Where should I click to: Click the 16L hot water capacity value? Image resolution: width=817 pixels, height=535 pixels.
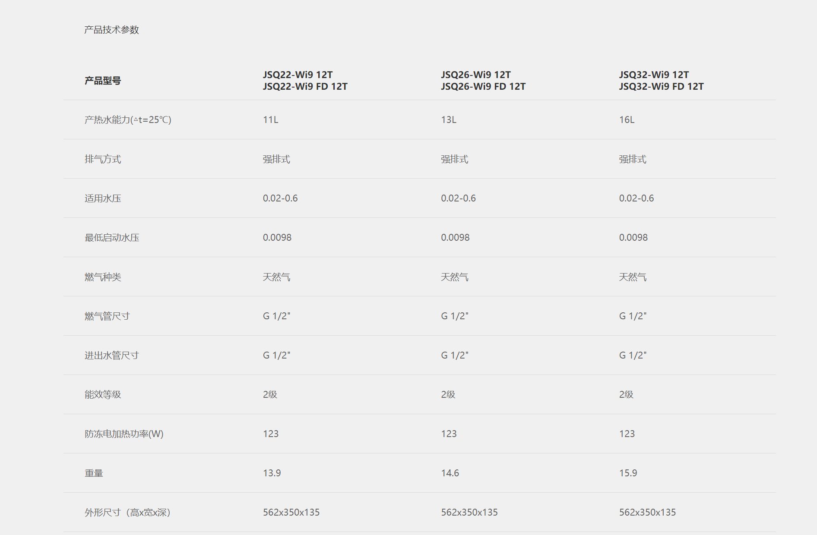coord(627,120)
